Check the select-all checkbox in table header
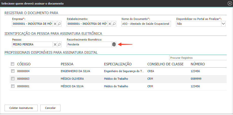This screenshot has height=115, width=233. pyautogui.click(x=13, y=64)
